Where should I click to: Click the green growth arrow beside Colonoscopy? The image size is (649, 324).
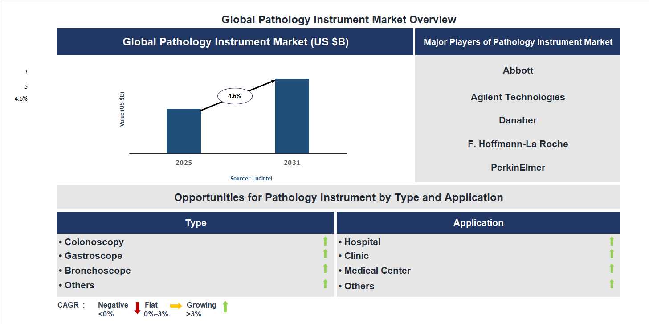(x=325, y=242)
